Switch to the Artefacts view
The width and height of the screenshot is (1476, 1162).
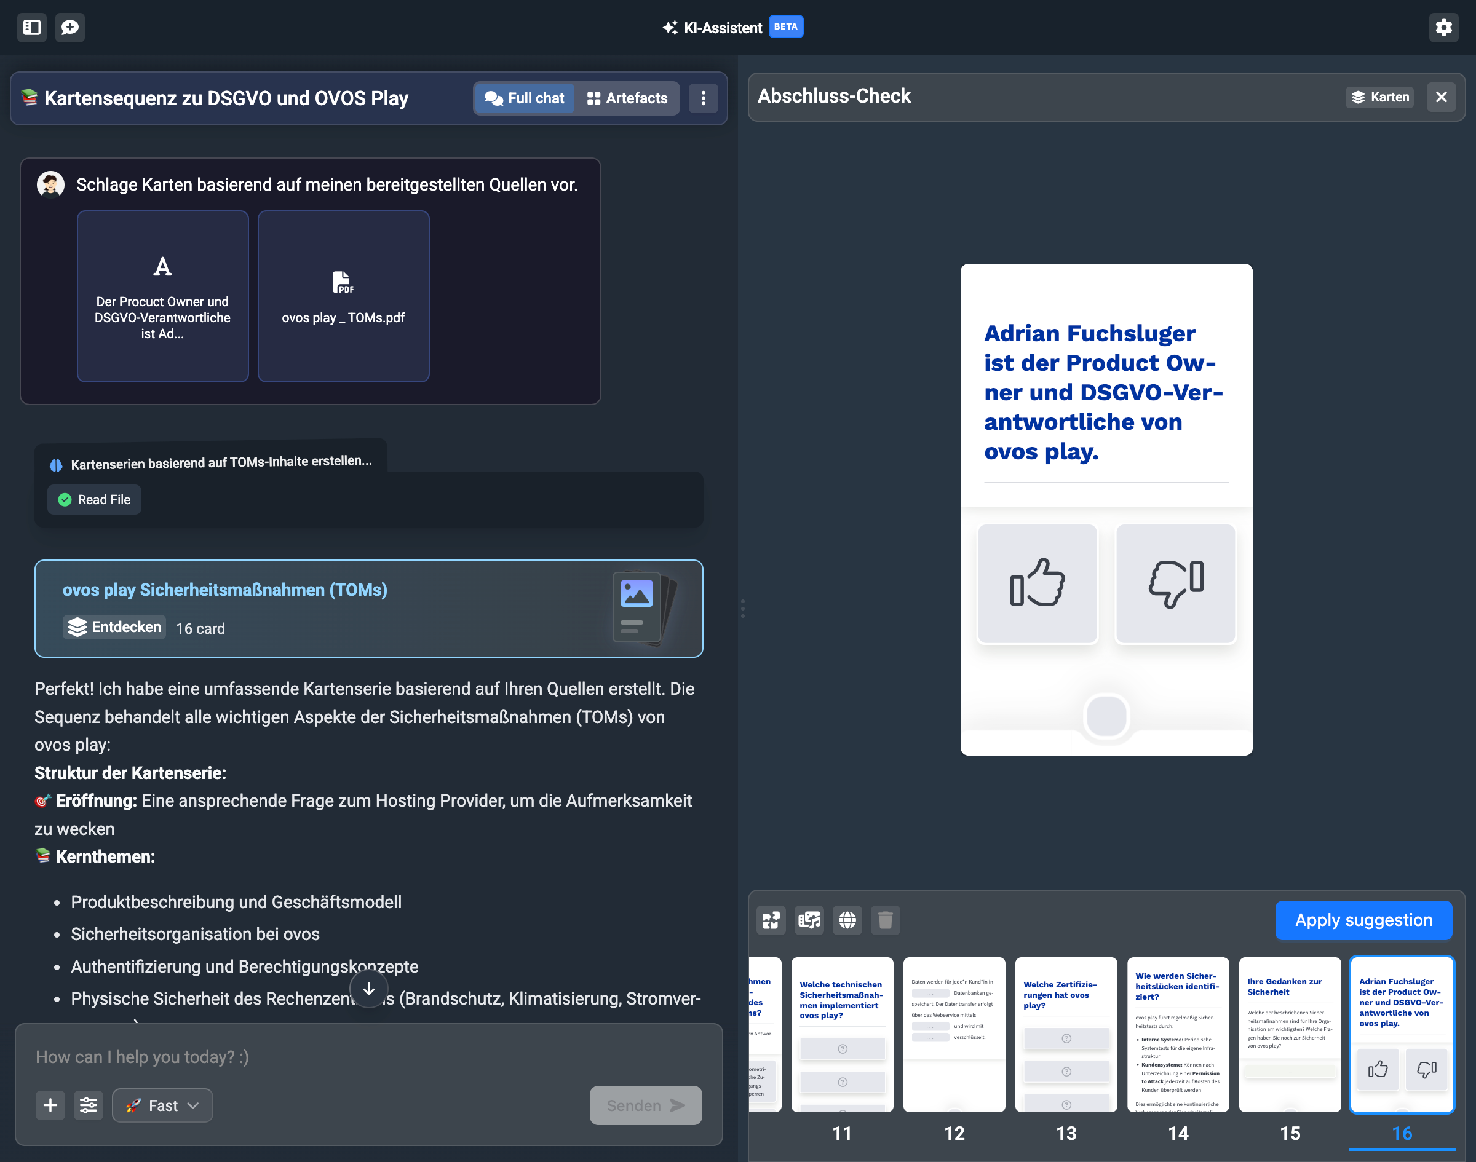(627, 98)
